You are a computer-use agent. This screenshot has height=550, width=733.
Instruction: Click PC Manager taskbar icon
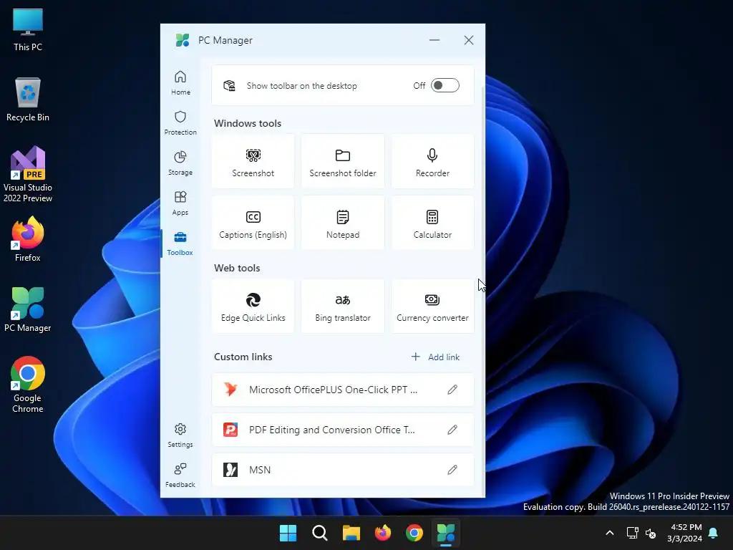(x=446, y=533)
